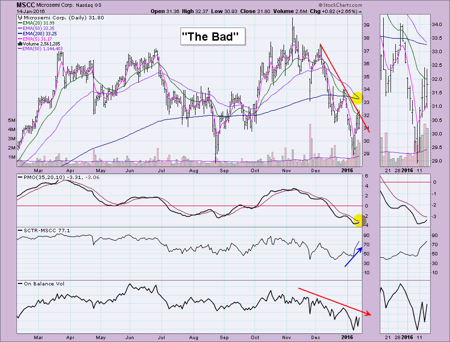
Task: Click the PMO(35,20,10) indicator label
Action: 59,178
